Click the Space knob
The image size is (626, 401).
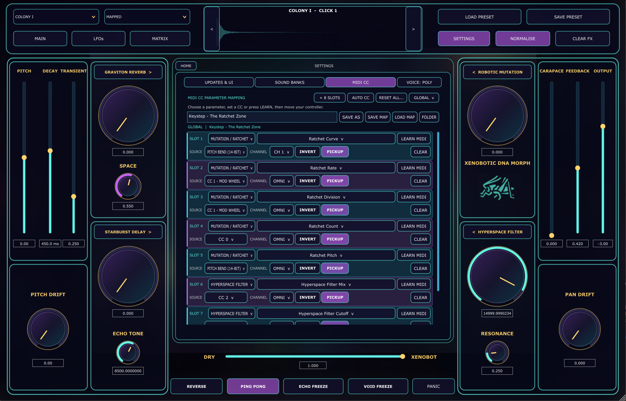click(x=128, y=186)
